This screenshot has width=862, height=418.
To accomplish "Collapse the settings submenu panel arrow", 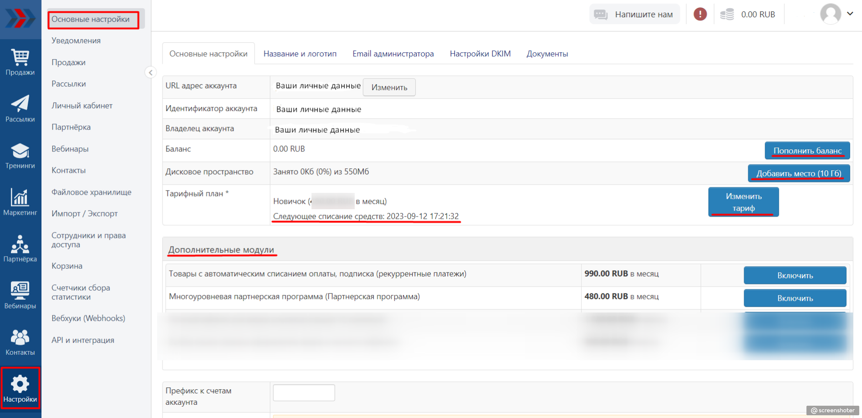I will (x=150, y=72).
